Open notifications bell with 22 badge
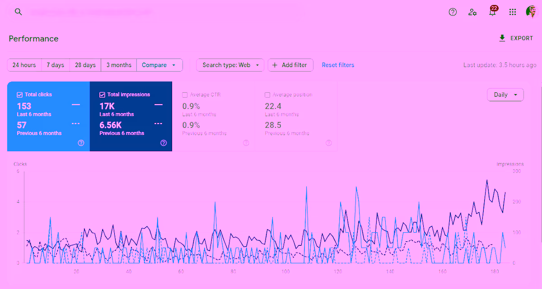Viewport: 542px width, 289px height. [x=493, y=11]
